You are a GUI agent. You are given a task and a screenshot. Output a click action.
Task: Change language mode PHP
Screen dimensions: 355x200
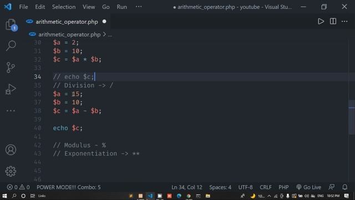[283, 187]
